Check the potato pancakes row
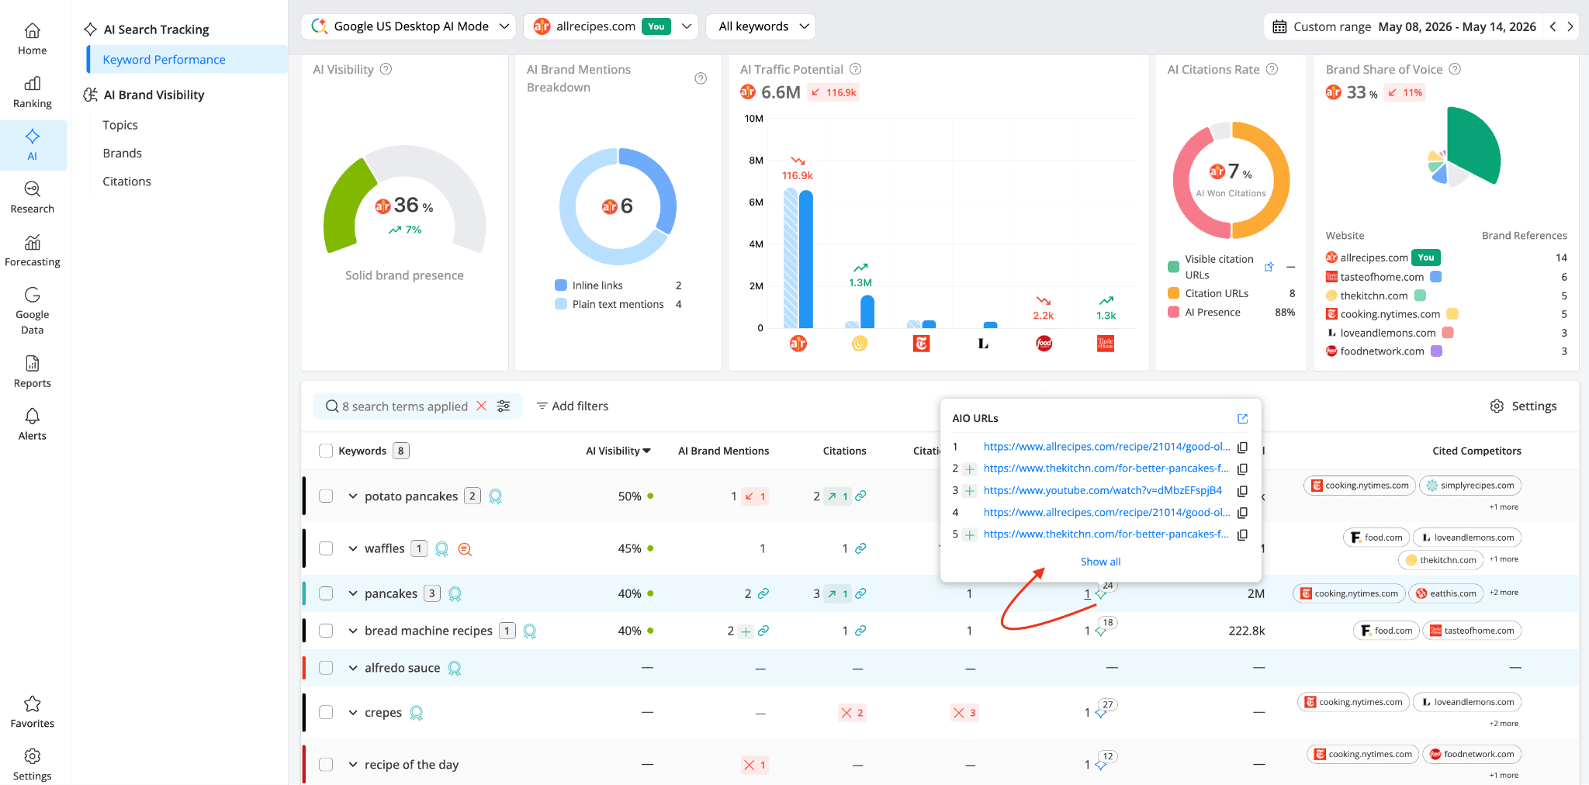Screen dimensions: 1589x785 [326, 496]
